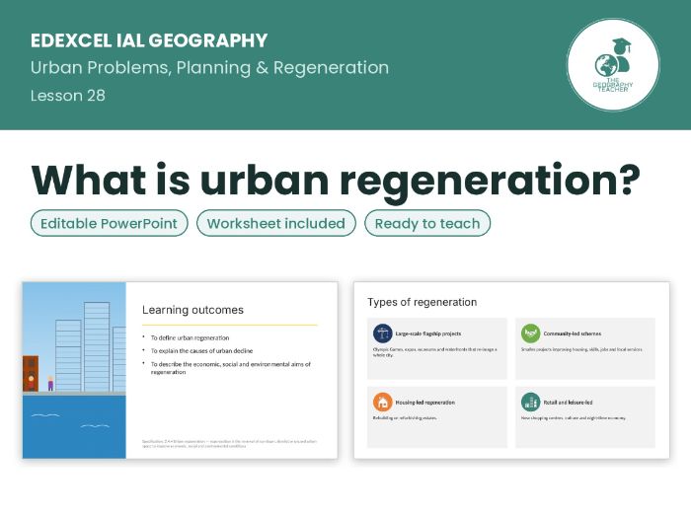Click Urban Problems, Planning & Regeneration subtitle
This screenshot has width=691, height=518.
coord(209,68)
